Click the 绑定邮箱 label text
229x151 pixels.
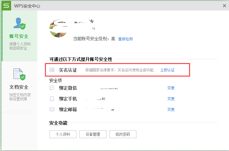(68, 109)
